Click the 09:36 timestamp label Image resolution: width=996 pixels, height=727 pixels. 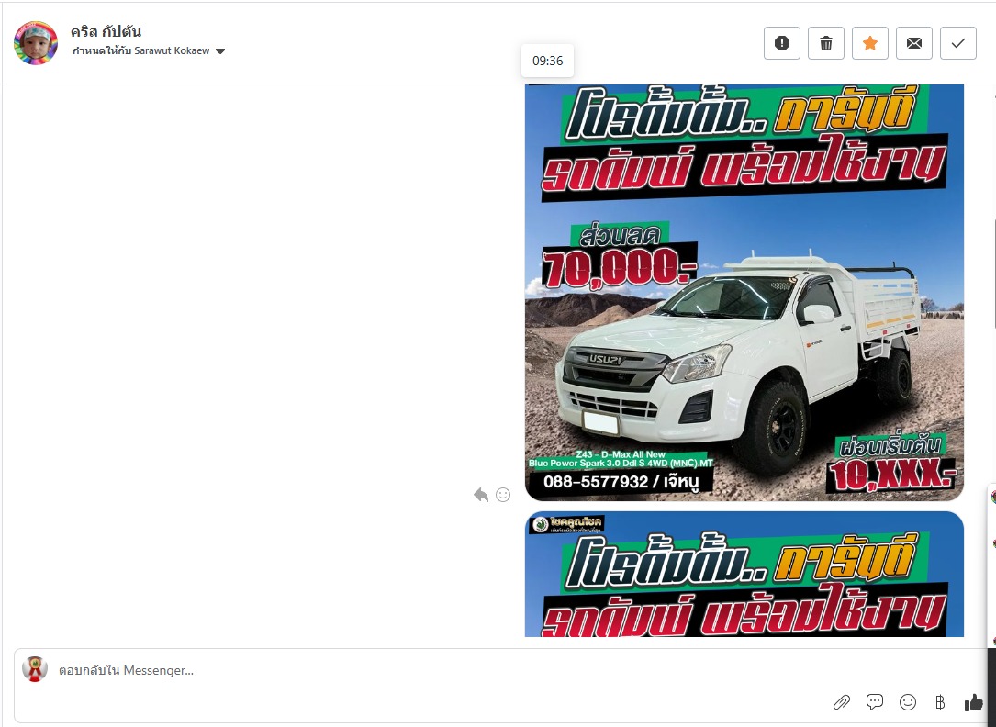coord(547,61)
